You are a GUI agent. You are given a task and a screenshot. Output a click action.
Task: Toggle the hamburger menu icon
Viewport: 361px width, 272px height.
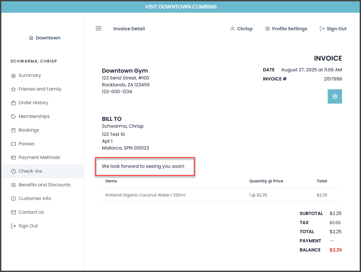pyautogui.click(x=99, y=29)
